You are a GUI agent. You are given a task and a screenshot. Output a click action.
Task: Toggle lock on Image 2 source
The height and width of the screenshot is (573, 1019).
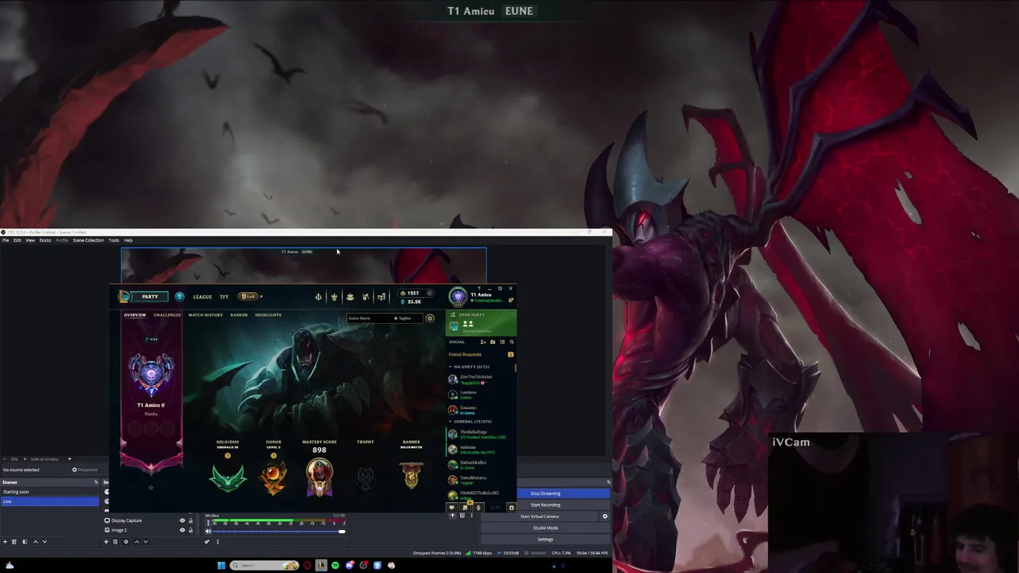coord(190,530)
